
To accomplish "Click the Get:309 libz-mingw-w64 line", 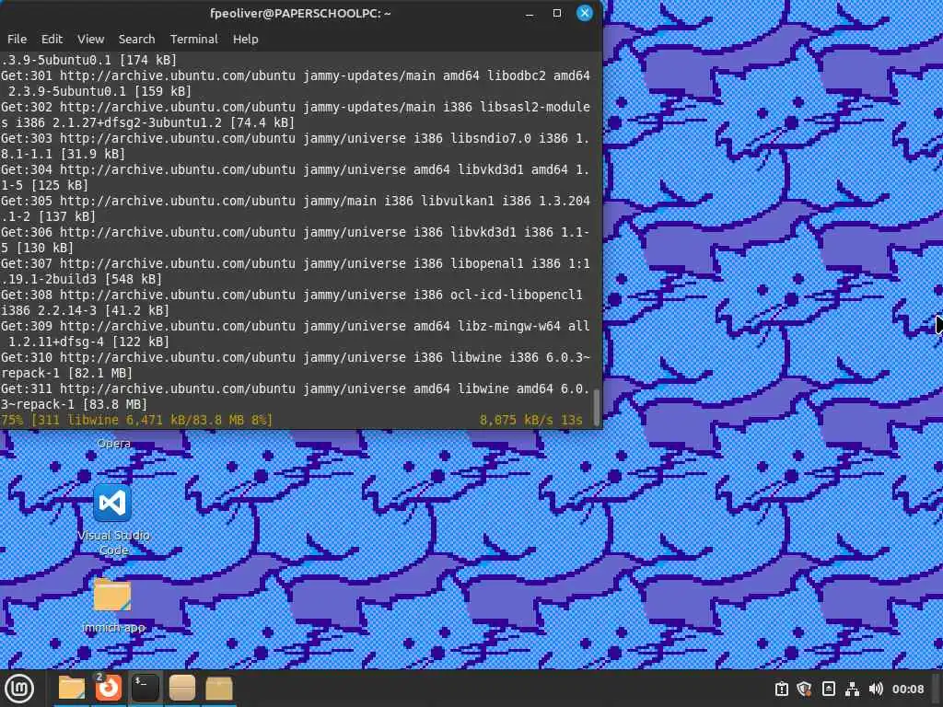I will (x=296, y=333).
